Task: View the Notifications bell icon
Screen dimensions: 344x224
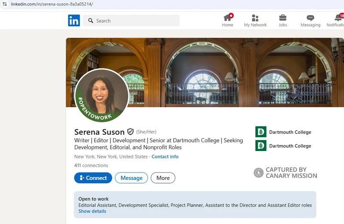Action: 338,18
